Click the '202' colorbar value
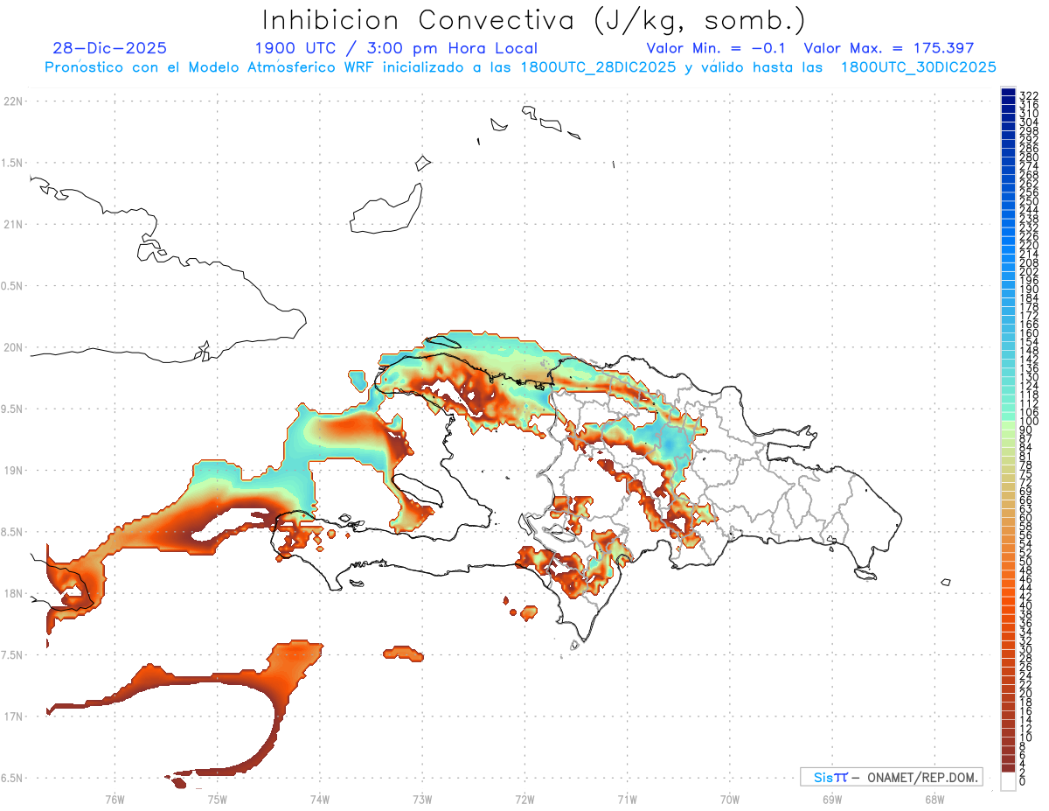Image resolution: width=1049 pixels, height=811 pixels. (x=1028, y=271)
